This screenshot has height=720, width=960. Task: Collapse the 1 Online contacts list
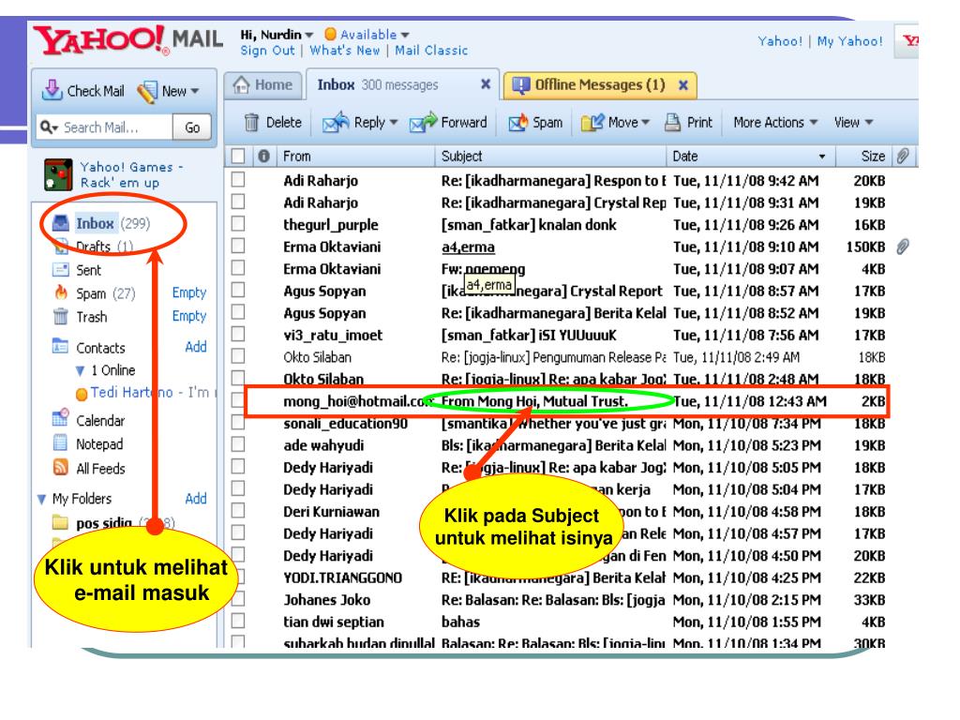coord(81,370)
